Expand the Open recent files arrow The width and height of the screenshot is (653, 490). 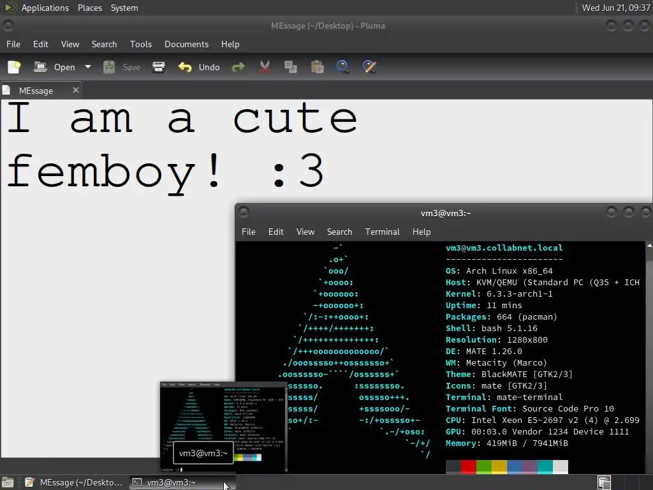click(87, 66)
